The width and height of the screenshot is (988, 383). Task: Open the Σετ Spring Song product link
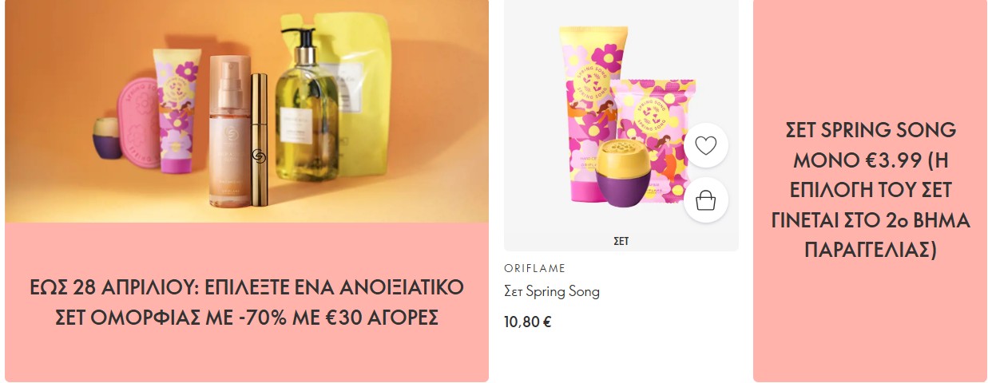coord(552,292)
